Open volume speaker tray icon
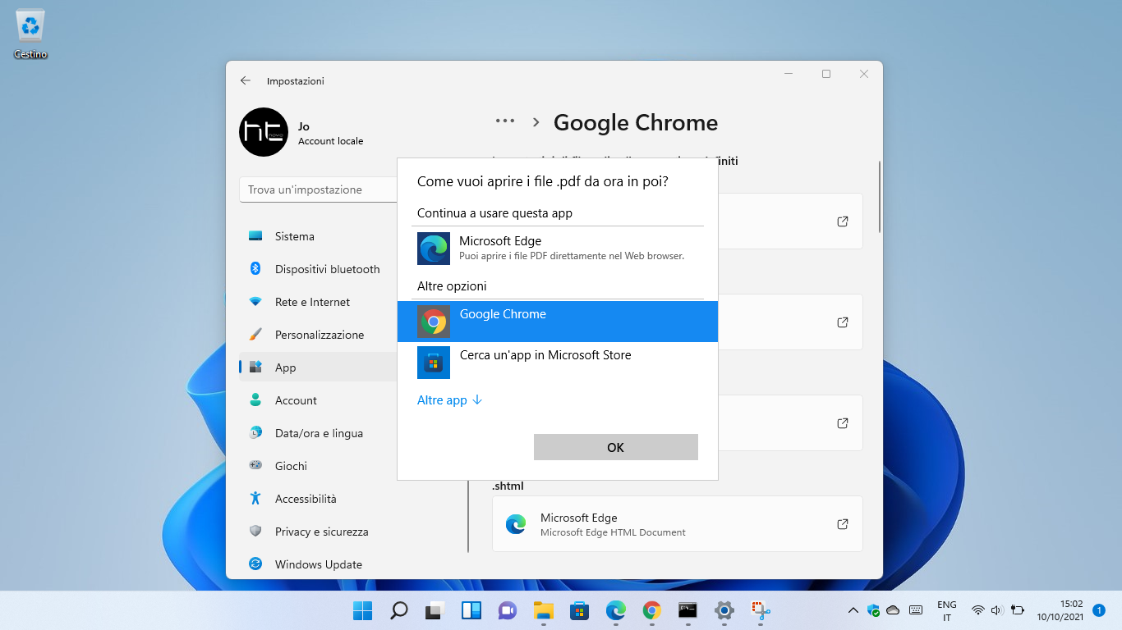This screenshot has width=1122, height=630. coord(996,610)
